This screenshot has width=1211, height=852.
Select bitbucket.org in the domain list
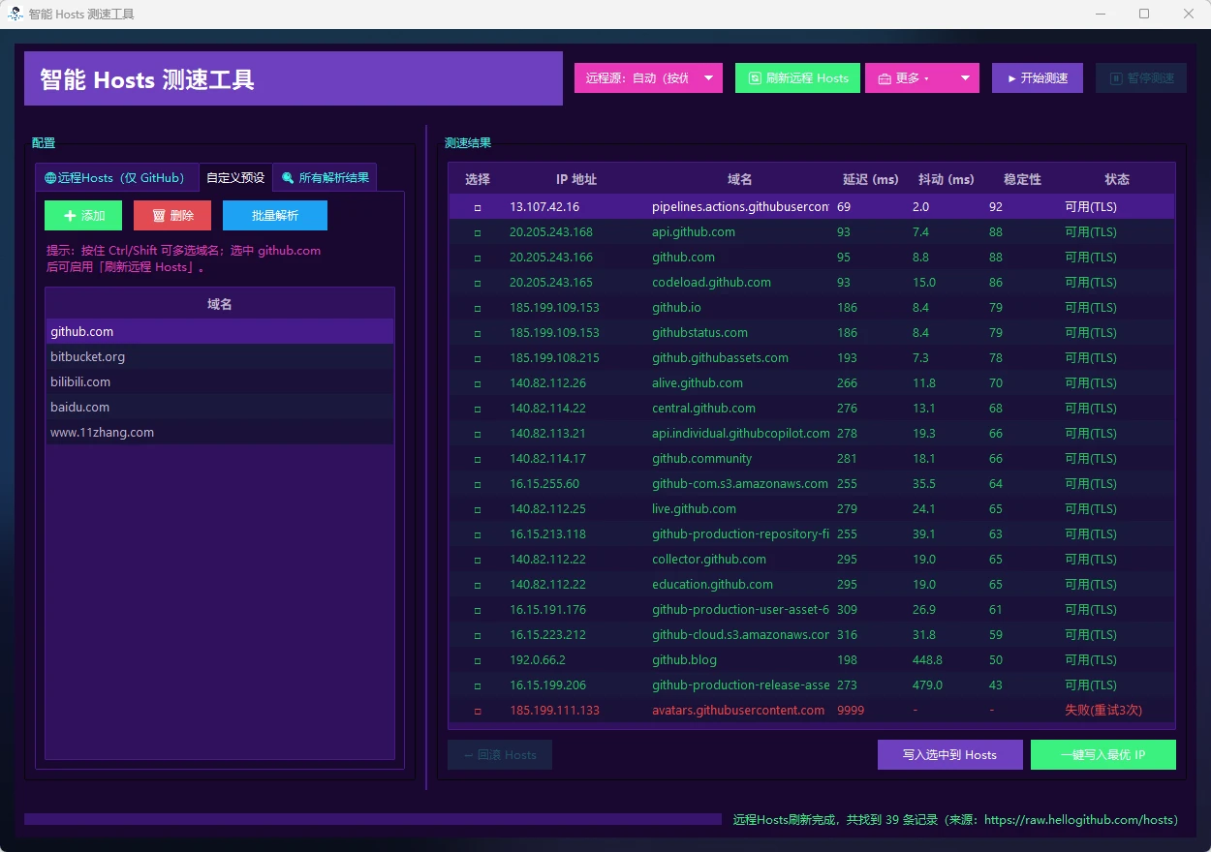coord(220,357)
